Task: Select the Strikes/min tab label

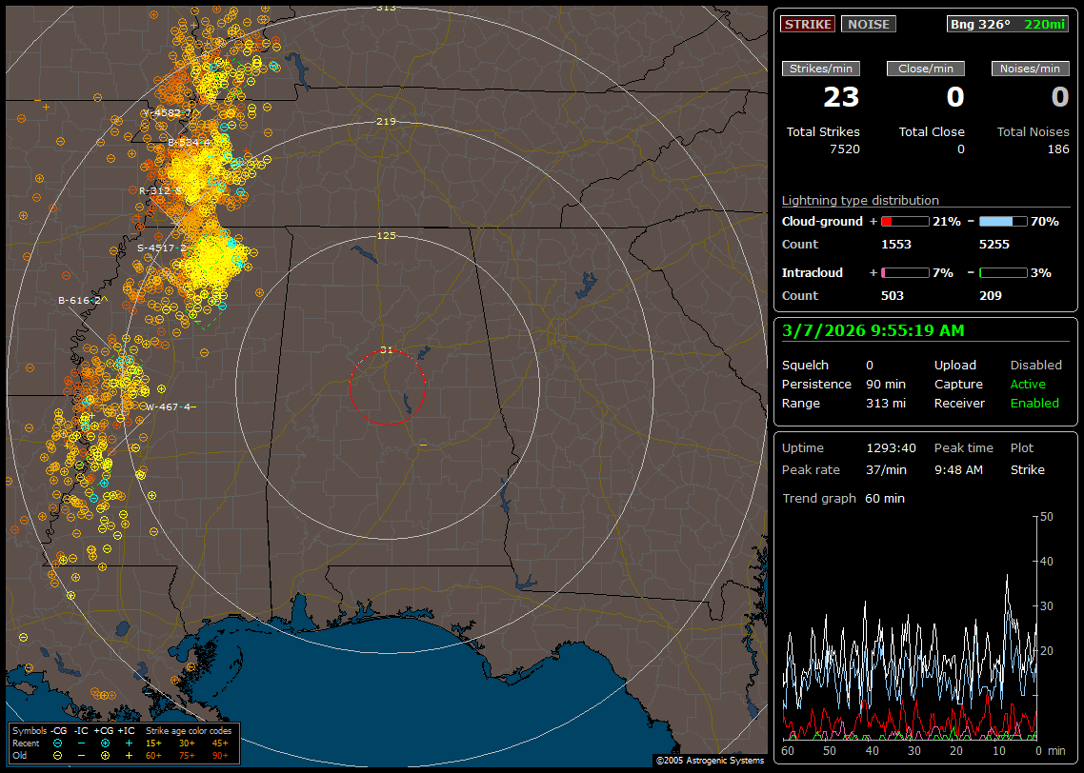Action: (x=821, y=69)
